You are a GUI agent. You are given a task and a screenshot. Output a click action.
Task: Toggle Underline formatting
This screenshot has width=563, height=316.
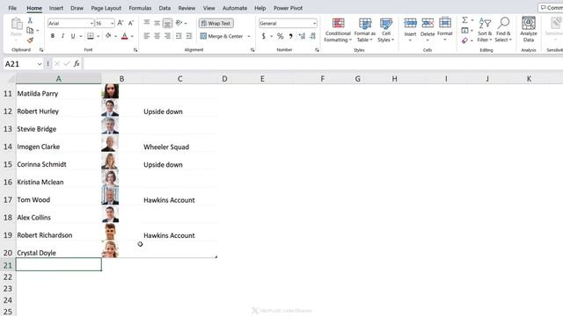pyautogui.click(x=73, y=36)
